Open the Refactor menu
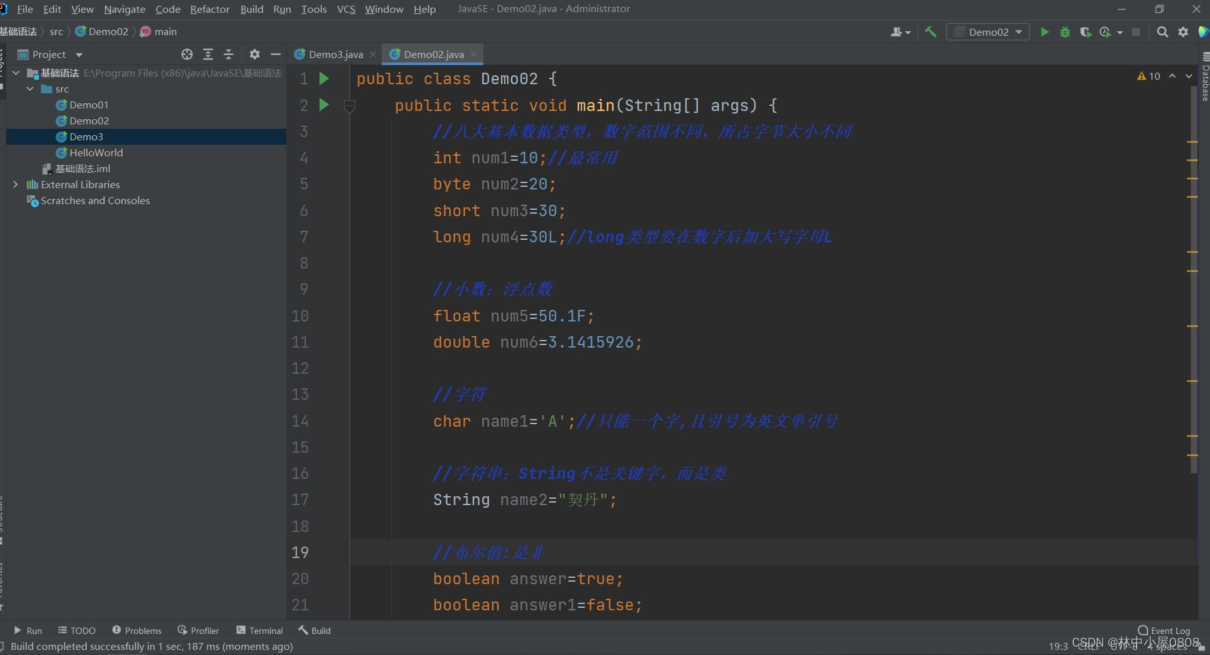The height and width of the screenshot is (655, 1210). coord(209,9)
